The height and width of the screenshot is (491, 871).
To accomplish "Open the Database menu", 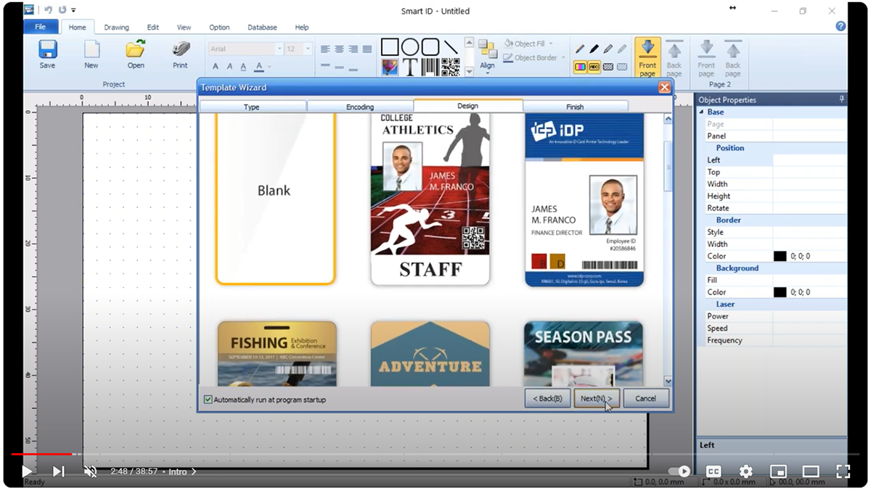I will click(x=261, y=27).
